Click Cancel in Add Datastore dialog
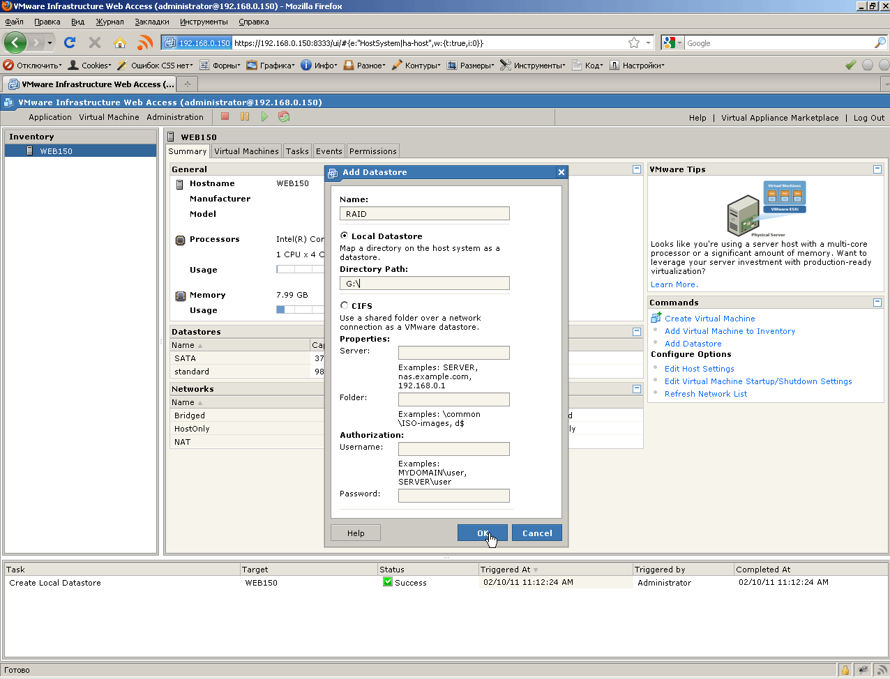Viewport: 890px width, 679px height. tap(537, 533)
